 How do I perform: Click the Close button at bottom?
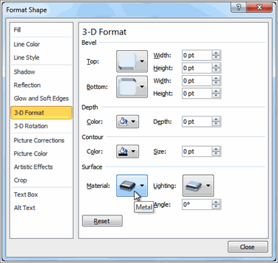[248, 247]
